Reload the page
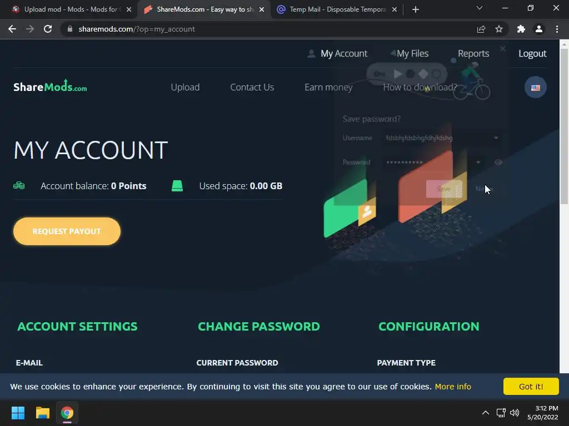 48,29
